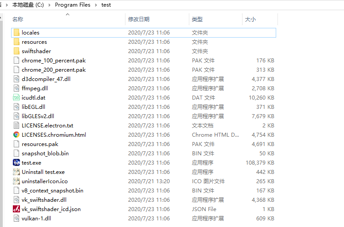Click snapshot_blob.bin file icon
The width and height of the screenshot is (344, 227).
point(16,154)
